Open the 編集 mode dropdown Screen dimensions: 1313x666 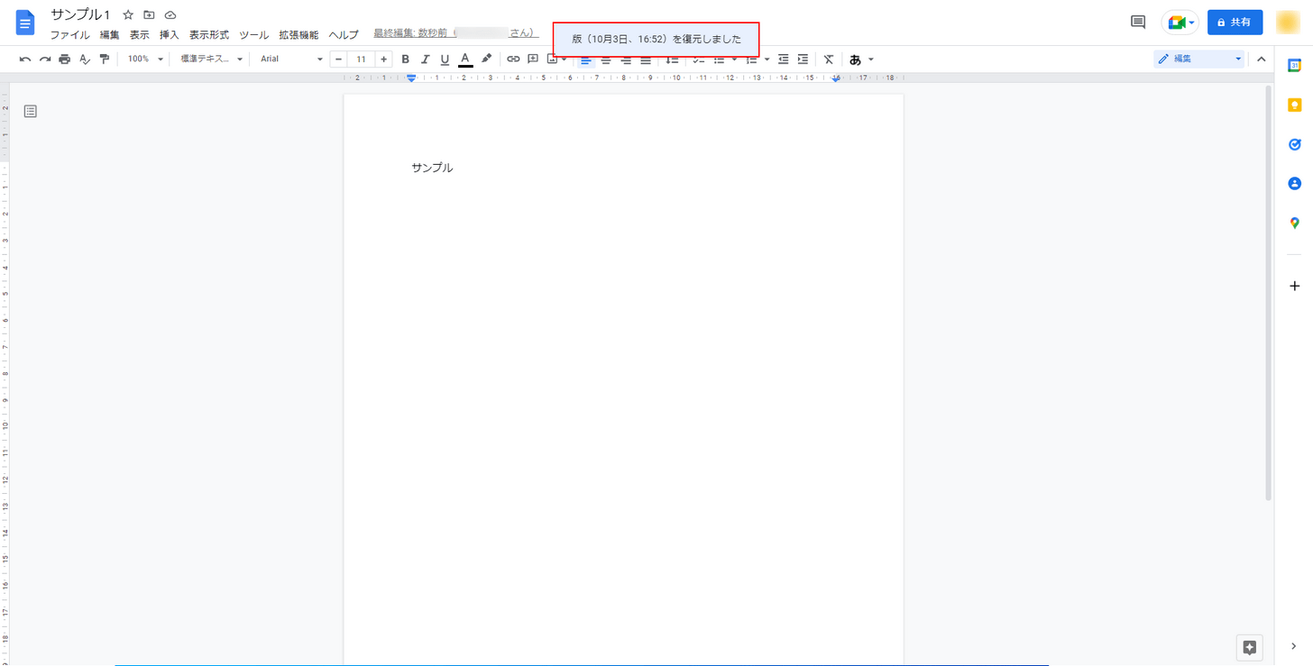point(1199,59)
